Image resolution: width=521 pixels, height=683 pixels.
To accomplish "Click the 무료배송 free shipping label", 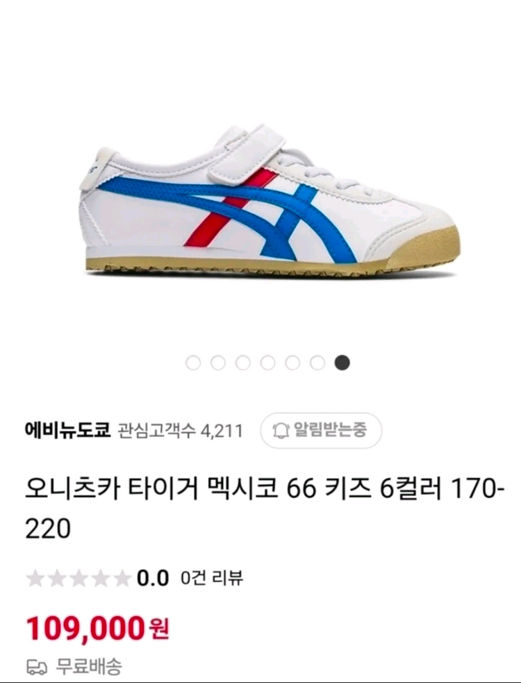I will click(x=89, y=666).
